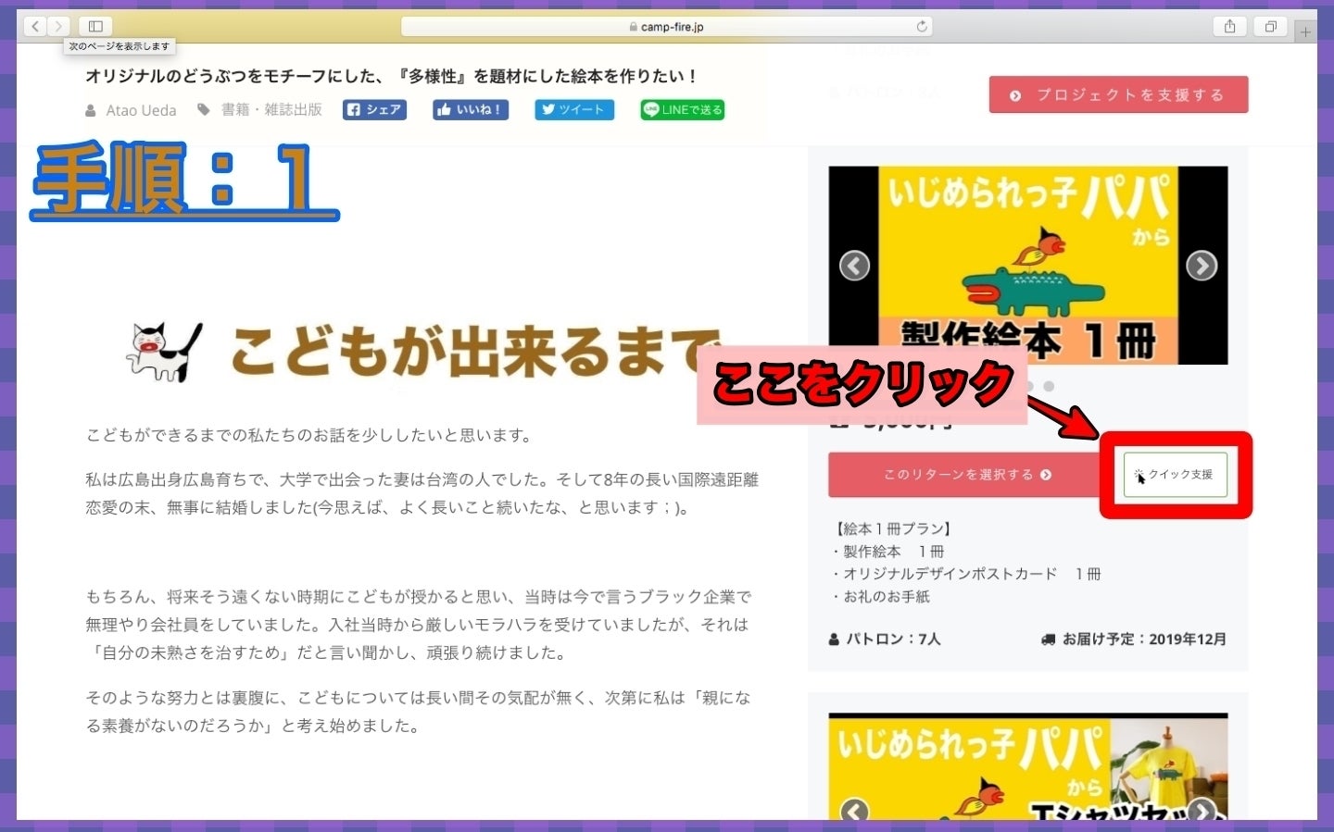This screenshot has height=832, width=1334.
Task: Open author Atao Ueda's profile
Action: [140, 110]
